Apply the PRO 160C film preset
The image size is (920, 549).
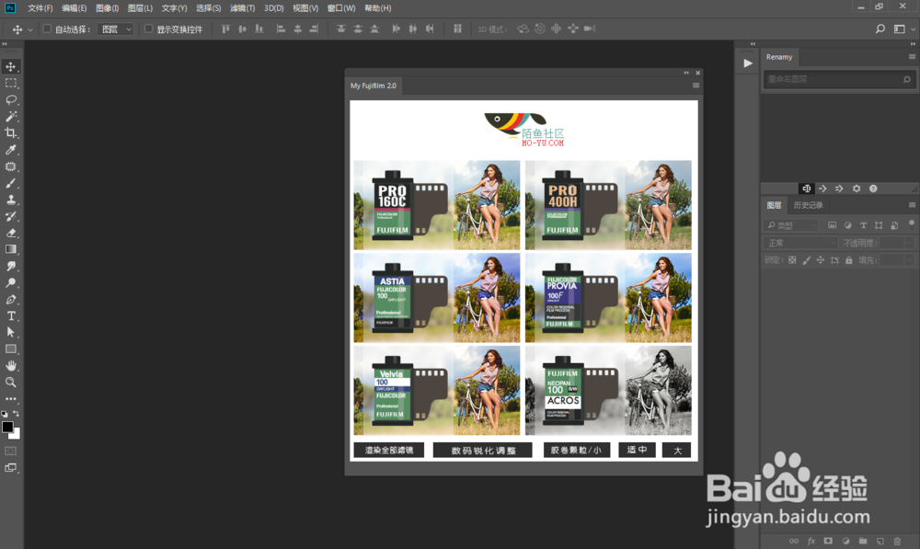[x=436, y=205]
